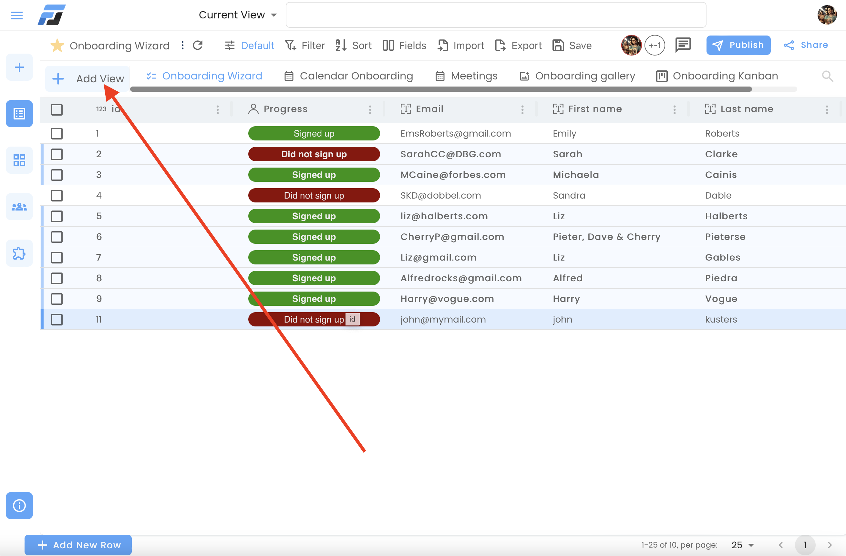Click the Add New Row button

(x=78, y=545)
